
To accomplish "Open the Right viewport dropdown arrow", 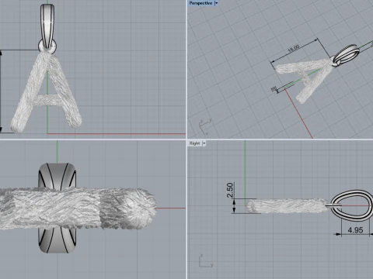I will (204, 143).
